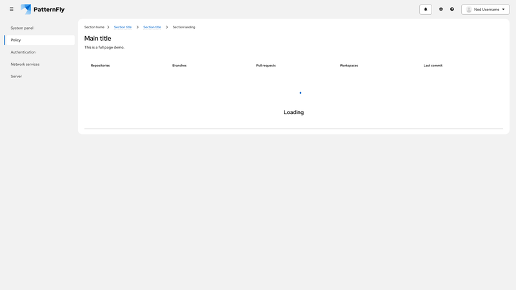Click the loading spinner indicator
The height and width of the screenshot is (290, 516).
(x=300, y=93)
